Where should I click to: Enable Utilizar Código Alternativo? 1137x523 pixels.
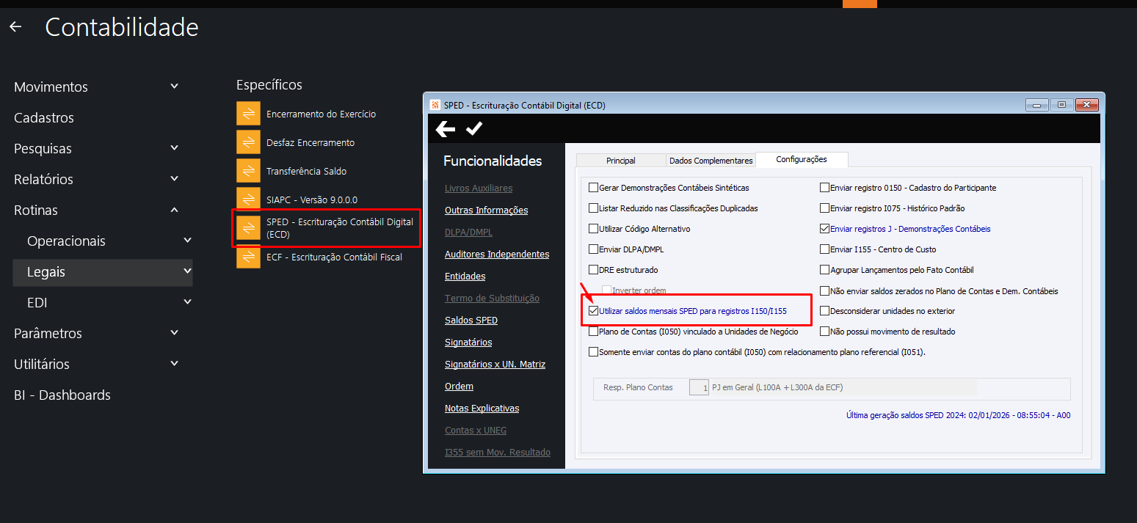pos(594,229)
